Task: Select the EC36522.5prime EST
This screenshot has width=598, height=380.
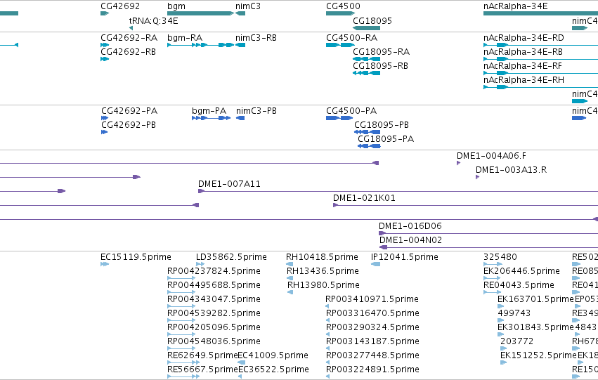Action: (x=240, y=377)
